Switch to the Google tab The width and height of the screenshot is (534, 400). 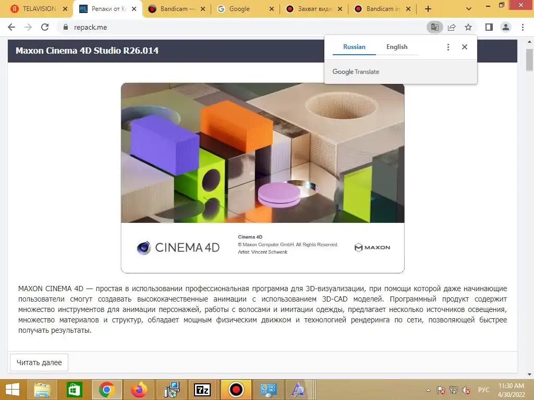[239, 9]
